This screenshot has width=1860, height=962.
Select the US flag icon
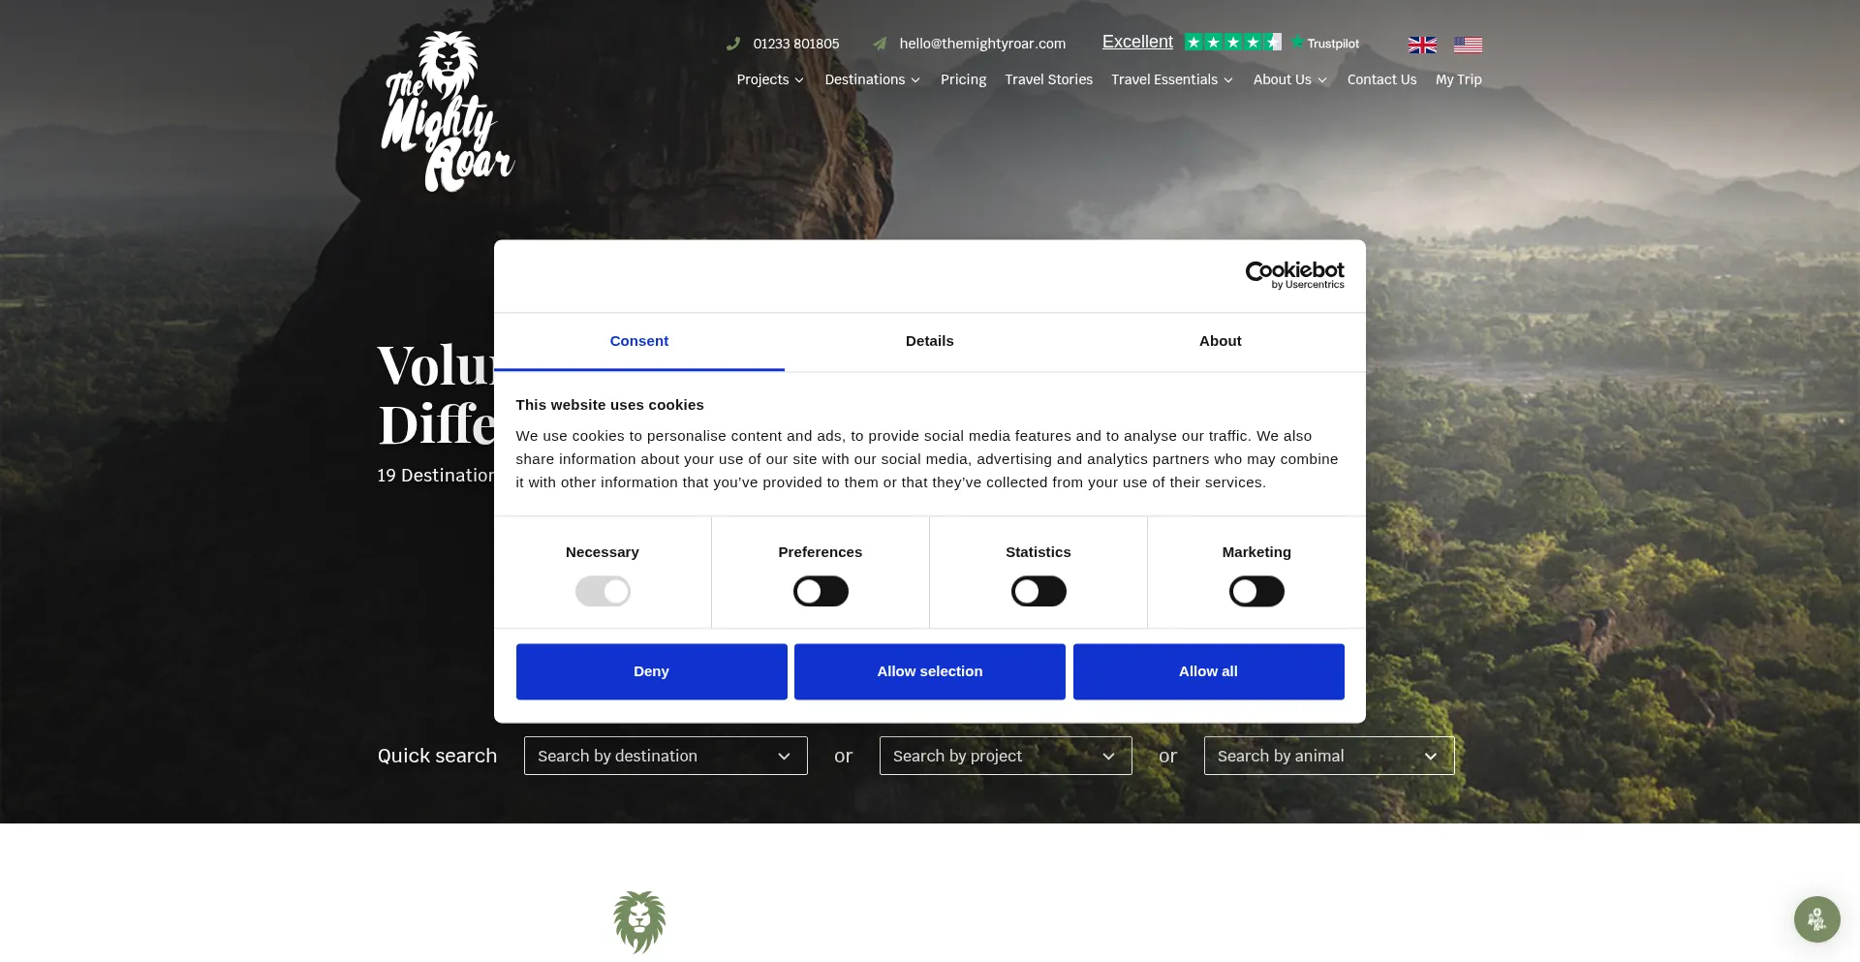tap(1468, 45)
